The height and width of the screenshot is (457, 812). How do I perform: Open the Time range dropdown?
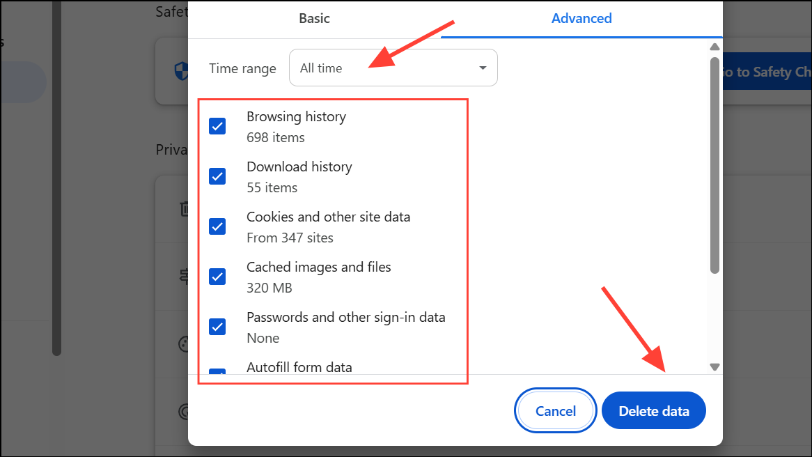tap(393, 68)
